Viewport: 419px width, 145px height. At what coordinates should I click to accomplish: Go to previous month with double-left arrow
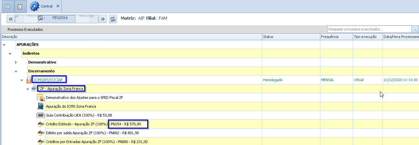pos(10,19)
